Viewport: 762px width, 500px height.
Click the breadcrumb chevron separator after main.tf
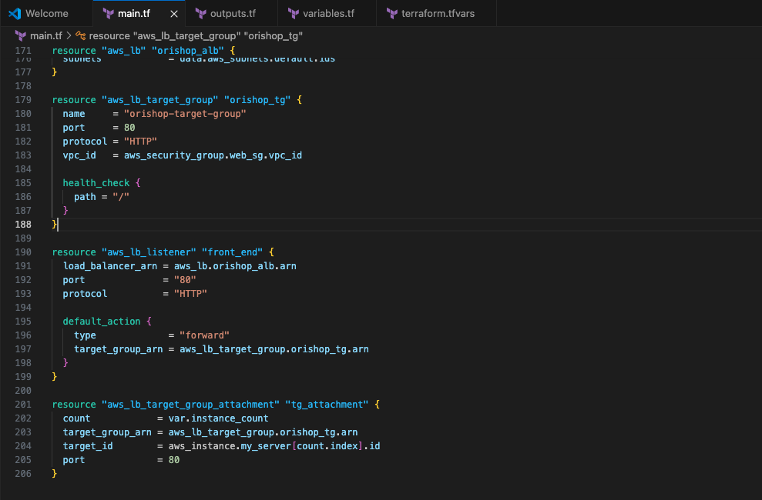[x=69, y=35]
